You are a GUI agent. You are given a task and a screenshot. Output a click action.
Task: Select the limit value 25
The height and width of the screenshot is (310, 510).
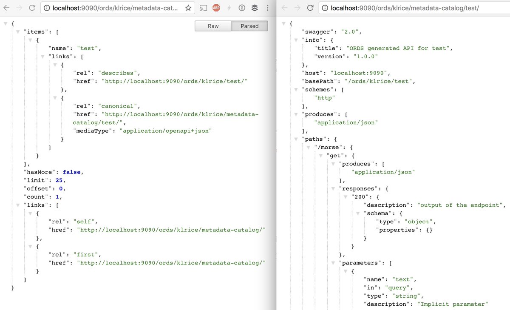[59, 180]
